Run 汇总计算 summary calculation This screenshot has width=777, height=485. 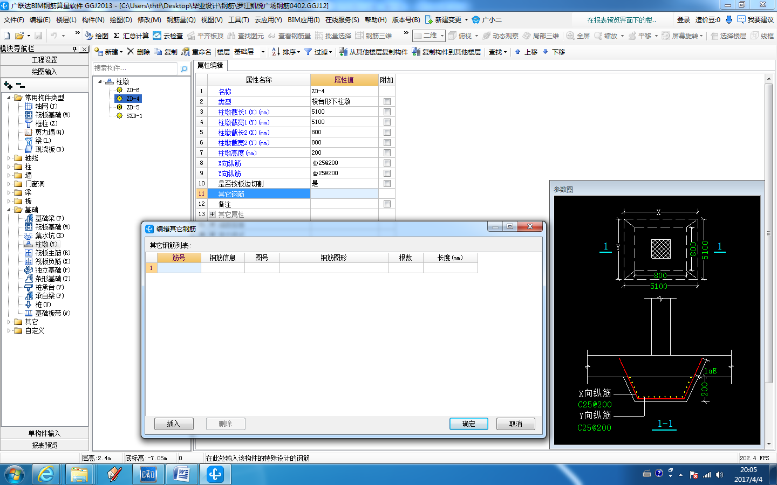pyautogui.click(x=131, y=36)
